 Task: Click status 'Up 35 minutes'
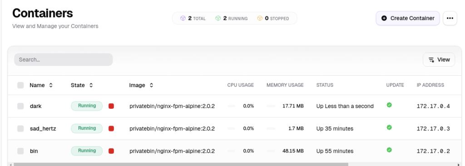coord(335,129)
